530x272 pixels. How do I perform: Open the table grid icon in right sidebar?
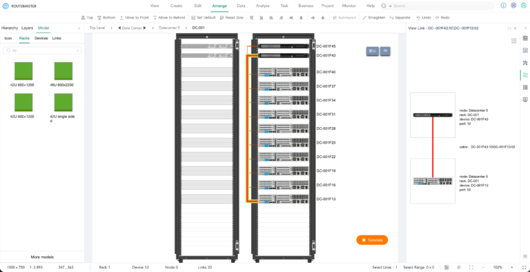pyautogui.click(x=525, y=87)
